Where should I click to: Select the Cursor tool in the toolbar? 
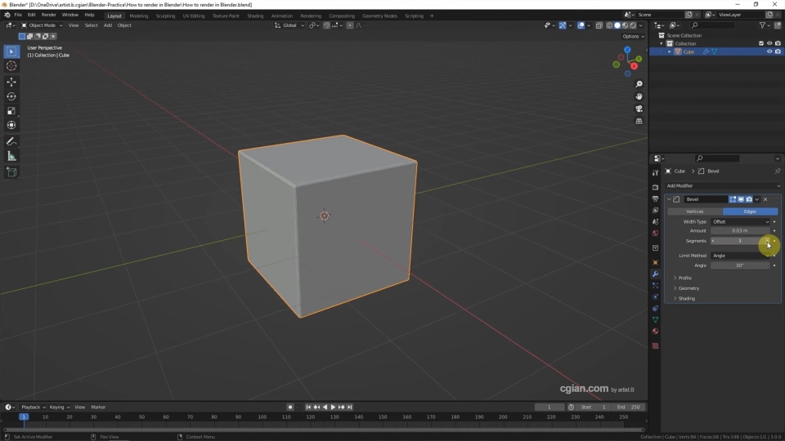tap(11, 66)
